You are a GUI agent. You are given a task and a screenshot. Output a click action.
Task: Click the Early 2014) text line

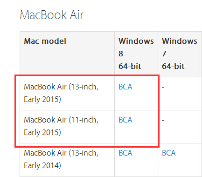(42, 165)
